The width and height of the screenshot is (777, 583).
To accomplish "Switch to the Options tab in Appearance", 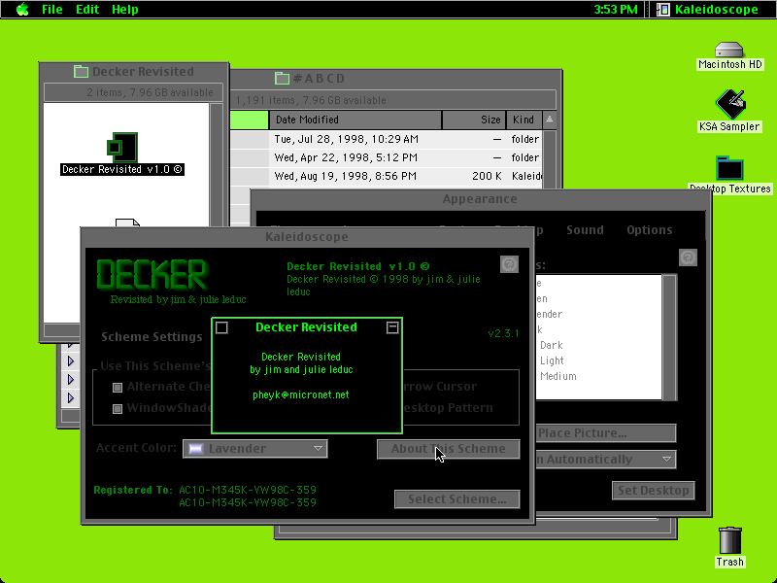I will point(649,230).
